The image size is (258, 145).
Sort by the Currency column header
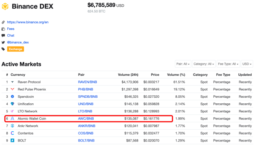18,75
